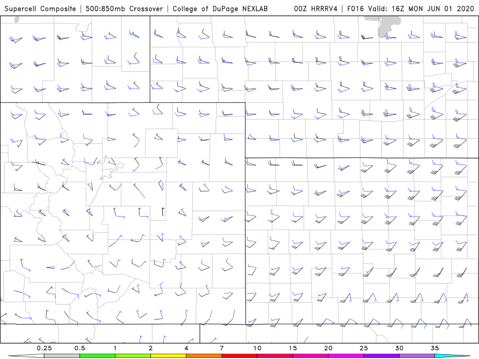Screen dimensions: 479x359
Task: Click the F016 forecast hour label
Action: coord(356,8)
